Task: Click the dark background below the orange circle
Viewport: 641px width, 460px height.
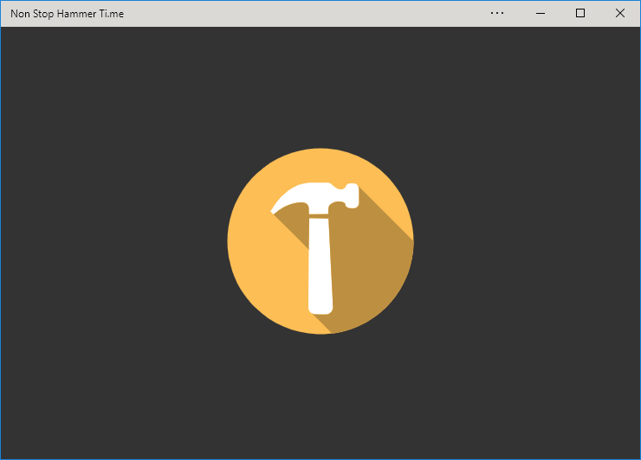Action: tap(320, 398)
